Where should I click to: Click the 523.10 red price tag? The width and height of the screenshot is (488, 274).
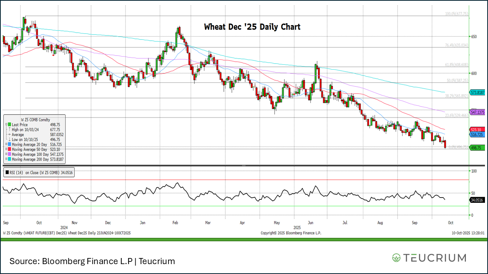(477, 129)
